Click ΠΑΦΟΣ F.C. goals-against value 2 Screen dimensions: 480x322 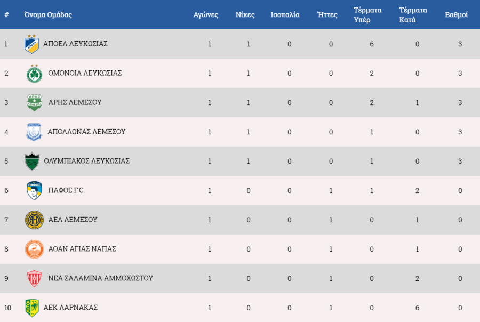(417, 191)
